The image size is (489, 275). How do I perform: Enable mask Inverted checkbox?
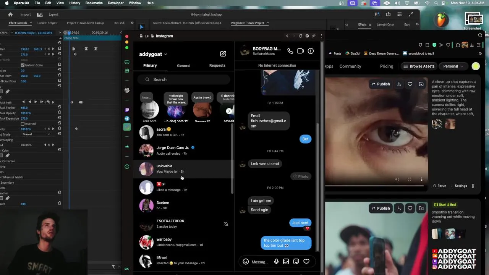click(x=23, y=124)
